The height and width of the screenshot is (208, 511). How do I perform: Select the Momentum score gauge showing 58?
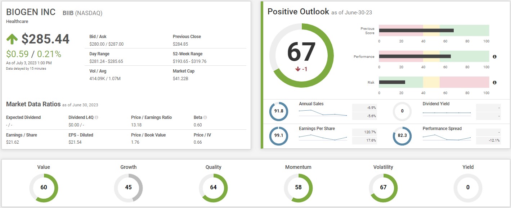click(298, 187)
